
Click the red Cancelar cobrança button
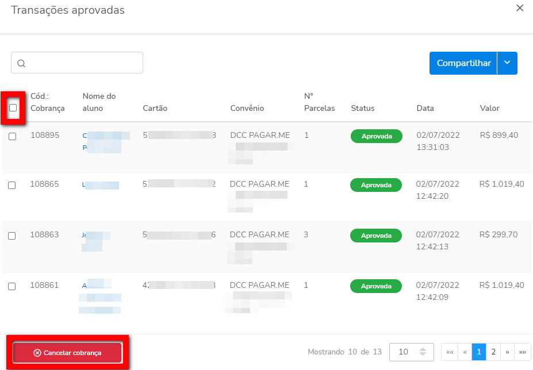pyautogui.click(x=67, y=353)
